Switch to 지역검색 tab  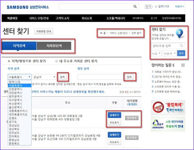pos(19,46)
